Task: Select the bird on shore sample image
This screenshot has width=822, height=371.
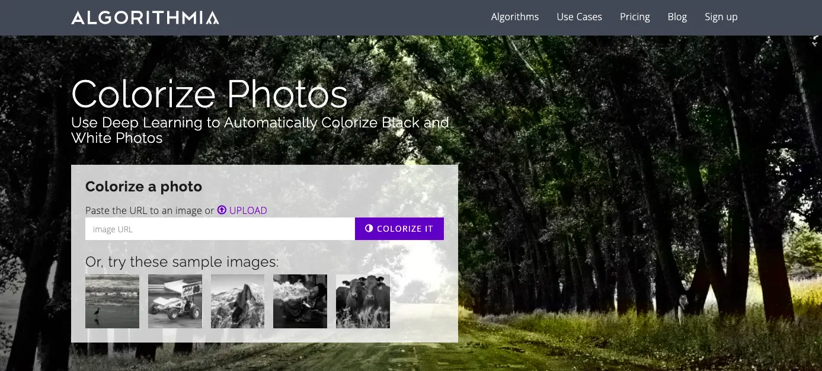Action: [x=112, y=301]
